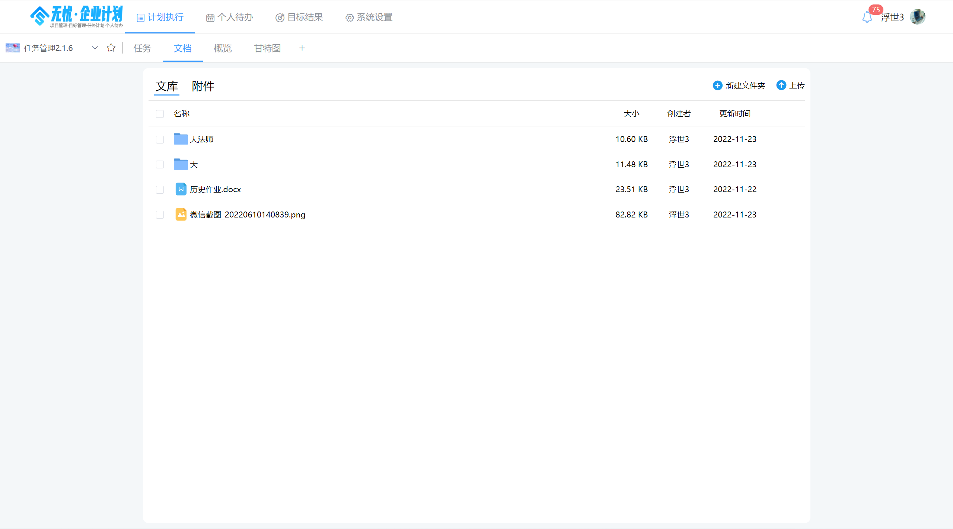This screenshot has height=529, width=953.
Task: Switch to the 甘特图 tab
Action: tap(267, 48)
